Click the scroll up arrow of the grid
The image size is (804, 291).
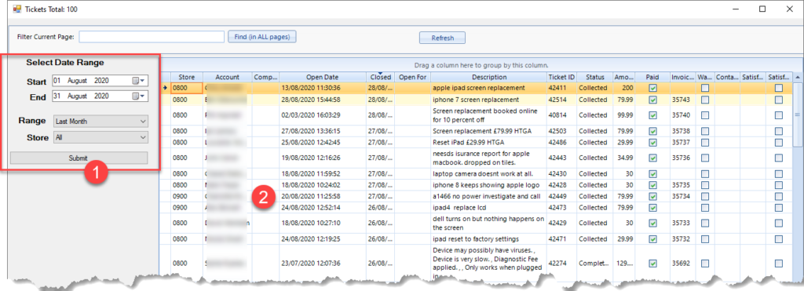pyautogui.click(x=798, y=77)
